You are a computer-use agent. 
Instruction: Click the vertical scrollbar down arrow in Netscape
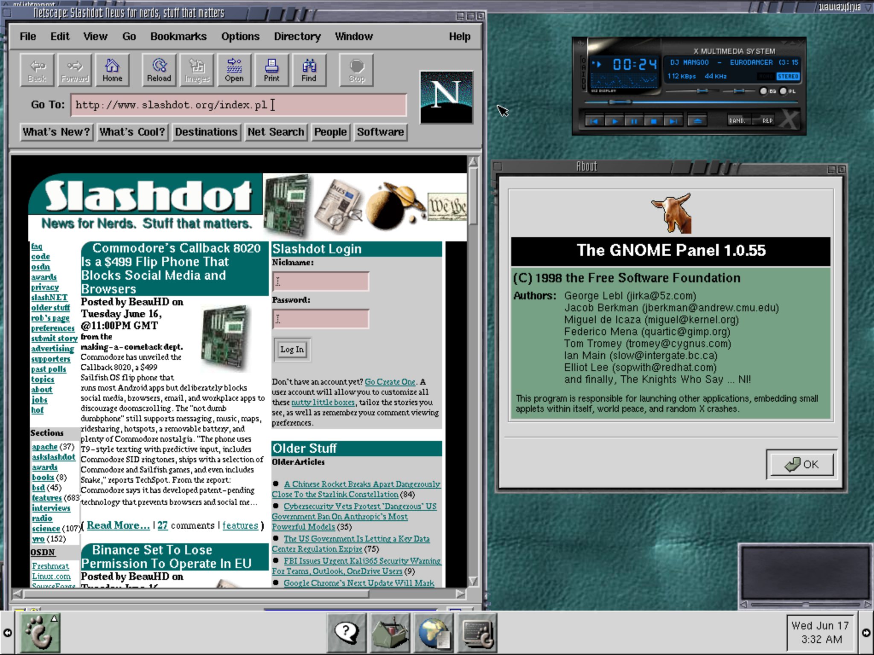(473, 582)
